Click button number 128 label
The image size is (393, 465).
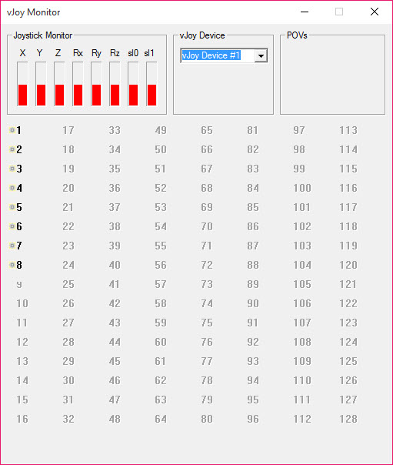point(348,419)
